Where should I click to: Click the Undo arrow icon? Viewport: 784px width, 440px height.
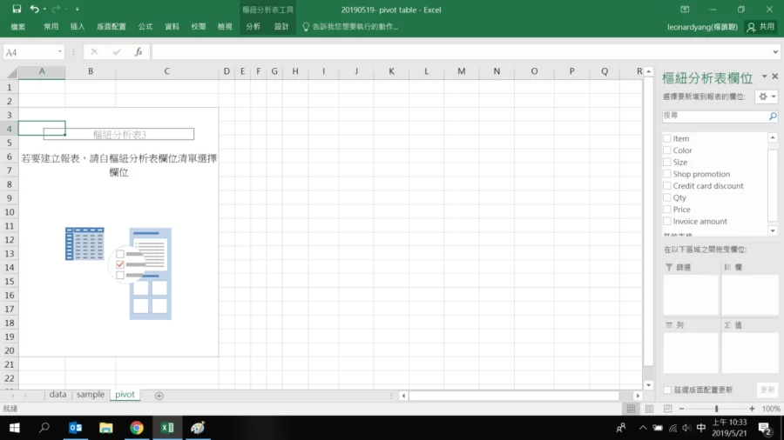click(x=33, y=9)
